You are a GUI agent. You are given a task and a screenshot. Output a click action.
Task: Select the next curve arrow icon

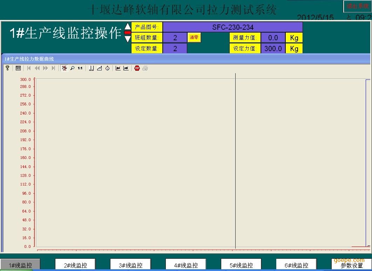click(126, 68)
